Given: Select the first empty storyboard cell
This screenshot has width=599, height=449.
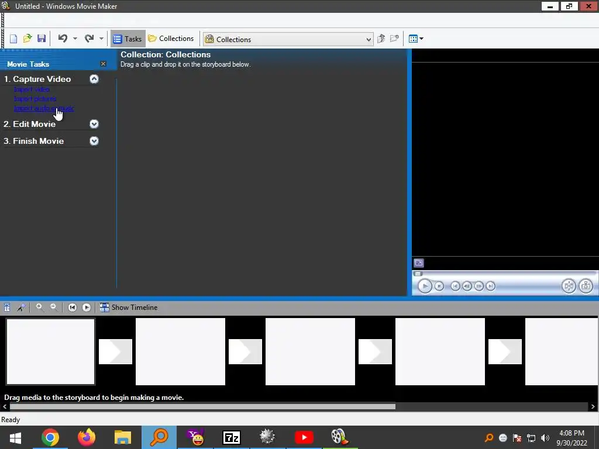Looking at the screenshot, I should coord(50,351).
